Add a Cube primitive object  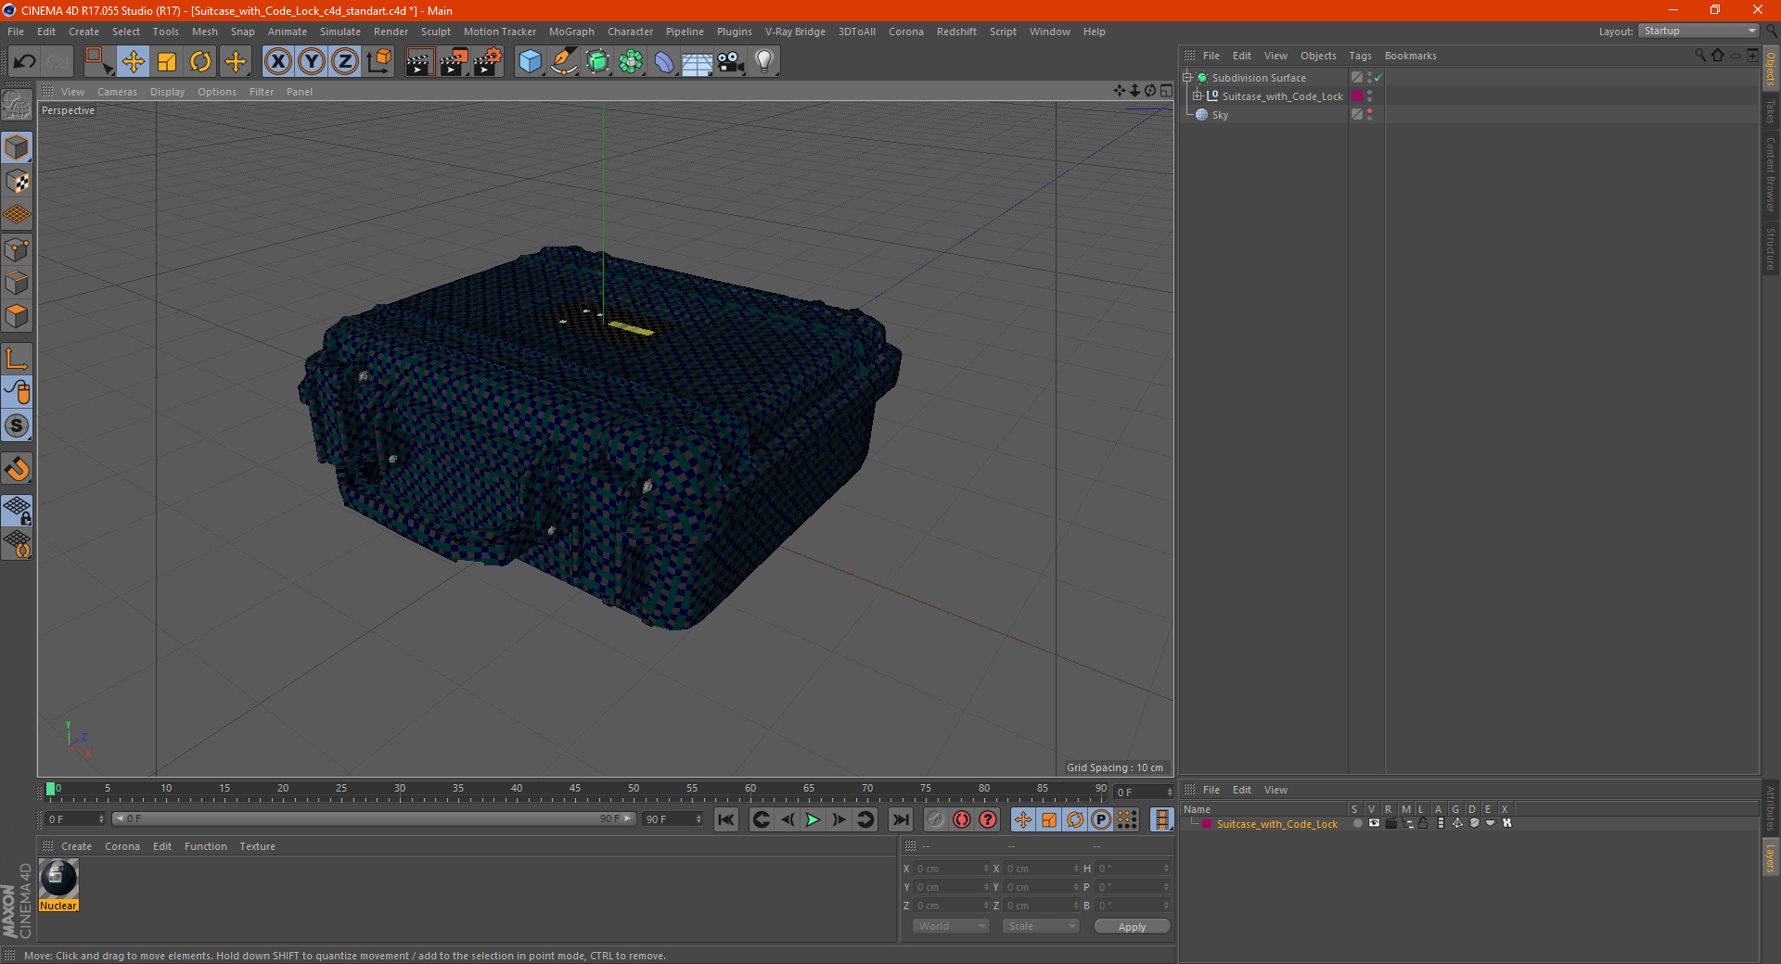coord(530,62)
